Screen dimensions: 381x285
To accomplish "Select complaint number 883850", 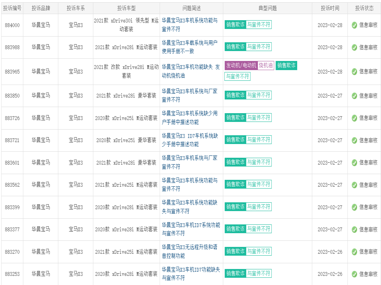I will (12, 96).
